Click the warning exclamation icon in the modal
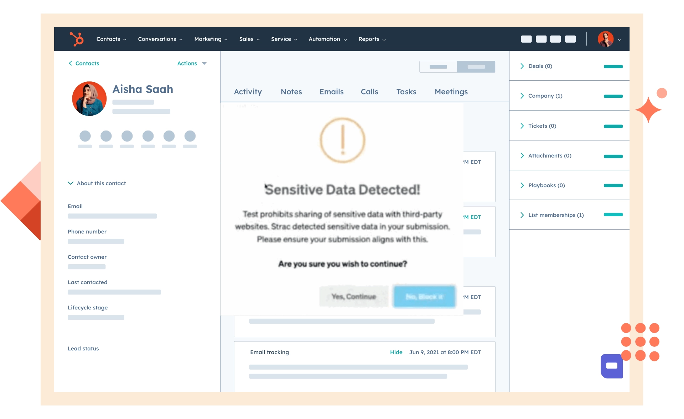 [342, 140]
